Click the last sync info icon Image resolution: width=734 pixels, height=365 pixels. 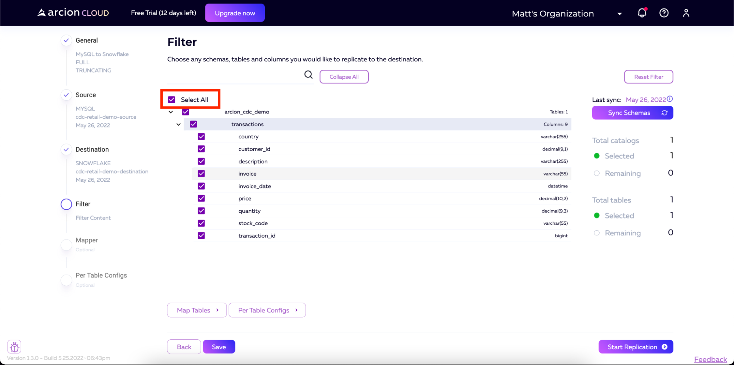pos(670,99)
